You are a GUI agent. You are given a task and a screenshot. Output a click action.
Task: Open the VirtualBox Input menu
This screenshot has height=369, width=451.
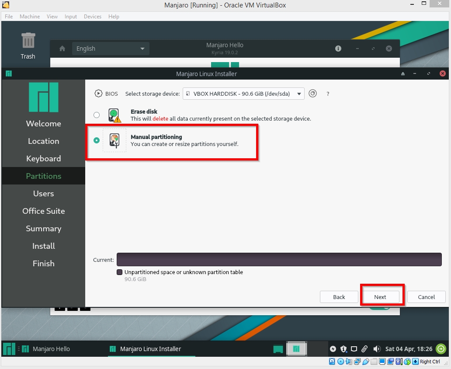click(x=70, y=17)
